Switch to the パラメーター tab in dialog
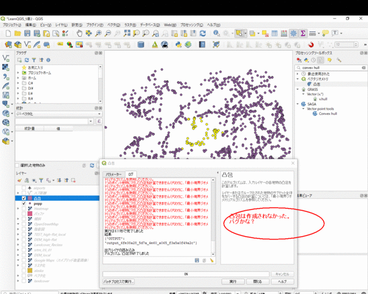Viewport: 368px width, 294px height. pyautogui.click(x=114, y=174)
